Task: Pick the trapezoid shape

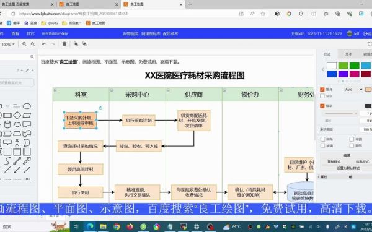Action: click(17, 134)
